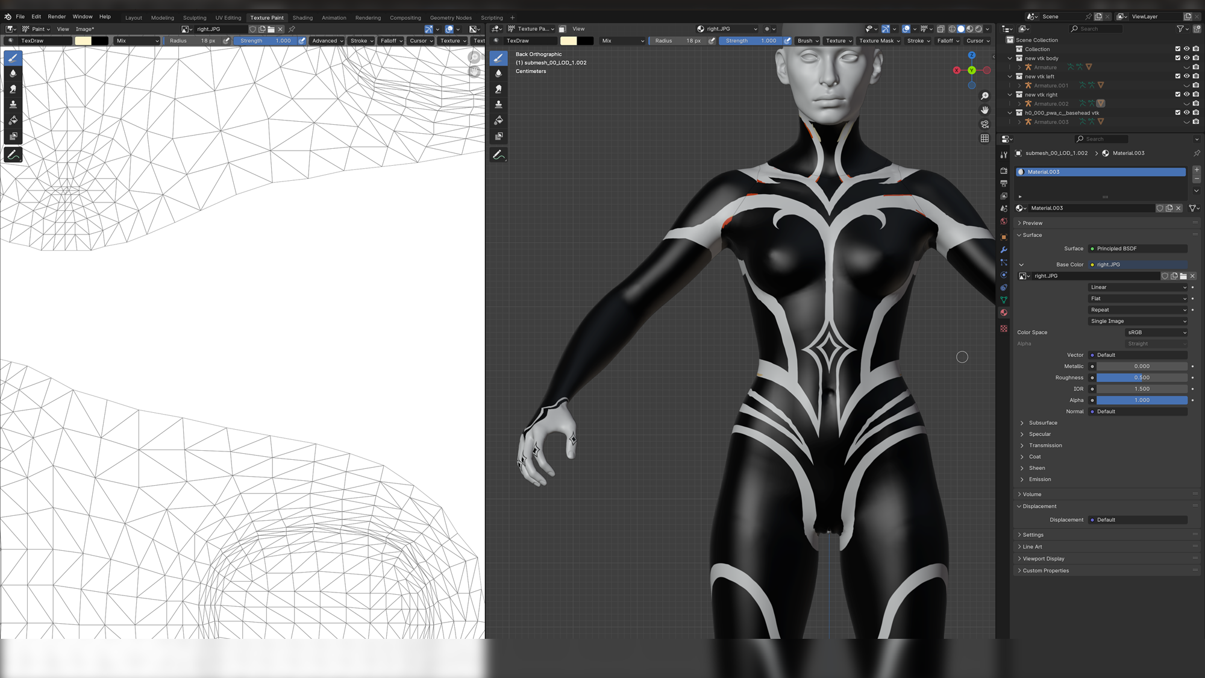Screen dimensions: 1205x678
Task: Open the Modifiers wrench tab in Properties
Action: [1004, 250]
